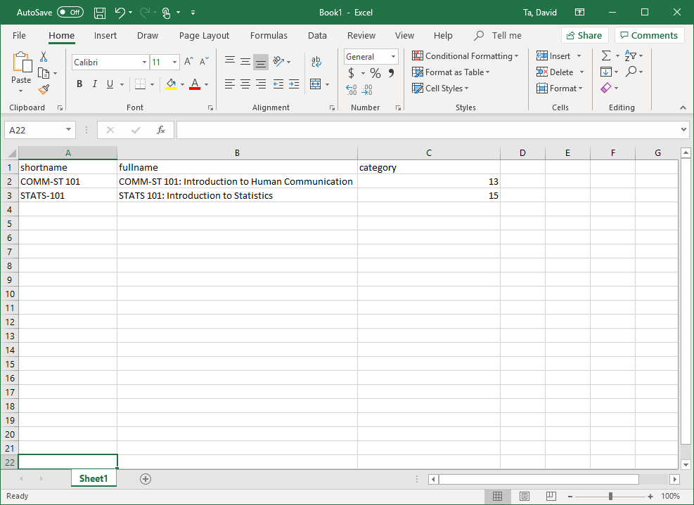Image resolution: width=694 pixels, height=505 pixels.
Task: Open the Calibri font name dropdown
Action: 144,63
